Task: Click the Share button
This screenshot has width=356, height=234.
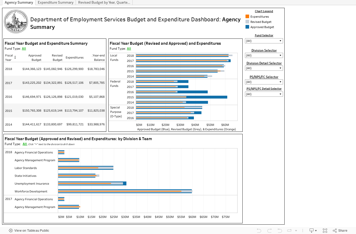Action: [340, 230]
